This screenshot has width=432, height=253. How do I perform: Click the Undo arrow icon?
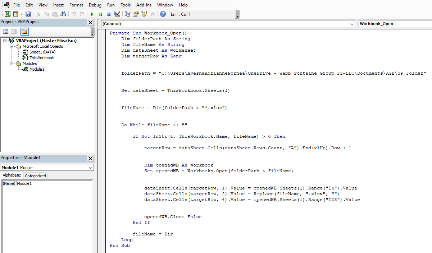coord(73,14)
